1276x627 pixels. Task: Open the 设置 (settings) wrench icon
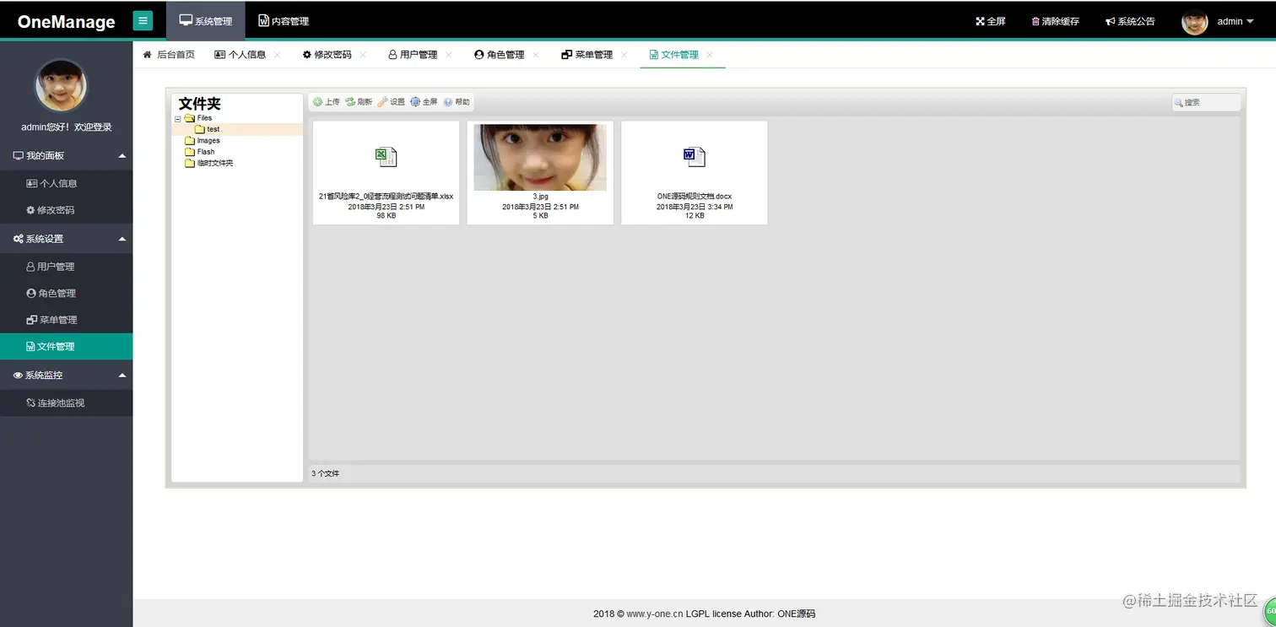[382, 101]
